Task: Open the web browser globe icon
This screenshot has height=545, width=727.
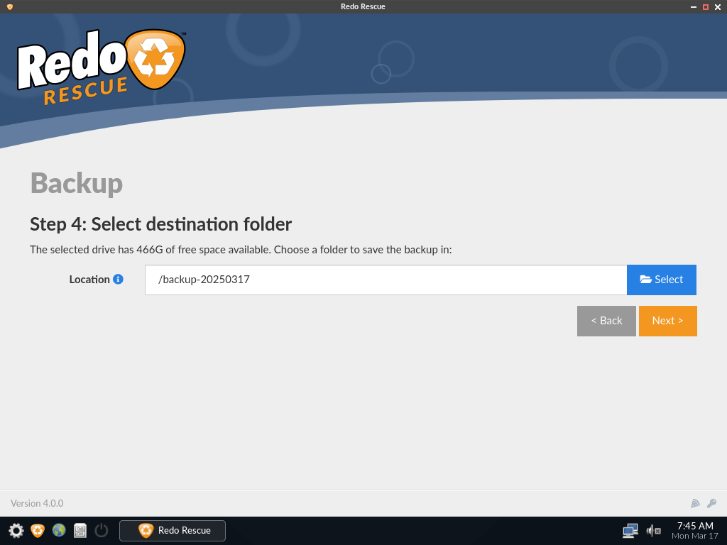Action: tap(59, 530)
